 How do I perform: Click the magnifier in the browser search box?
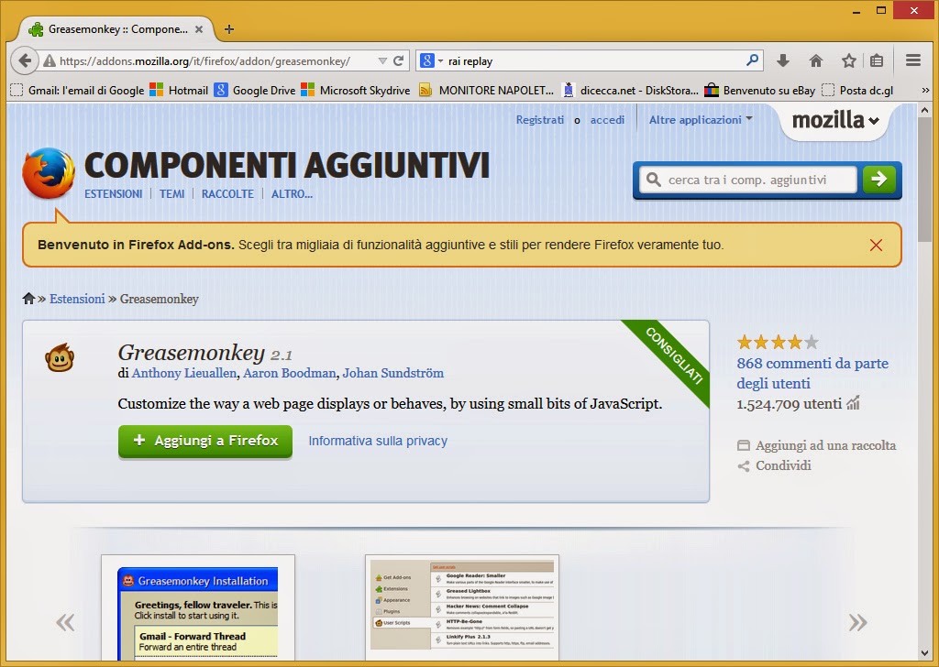click(752, 60)
